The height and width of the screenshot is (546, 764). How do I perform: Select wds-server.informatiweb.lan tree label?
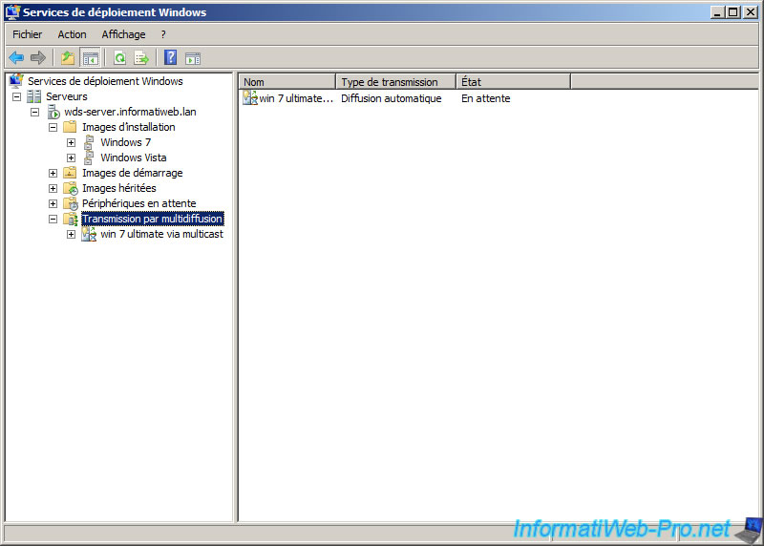(130, 112)
